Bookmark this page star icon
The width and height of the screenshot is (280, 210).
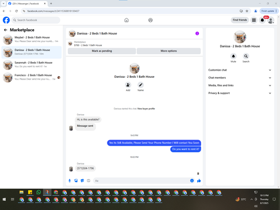(247, 11)
